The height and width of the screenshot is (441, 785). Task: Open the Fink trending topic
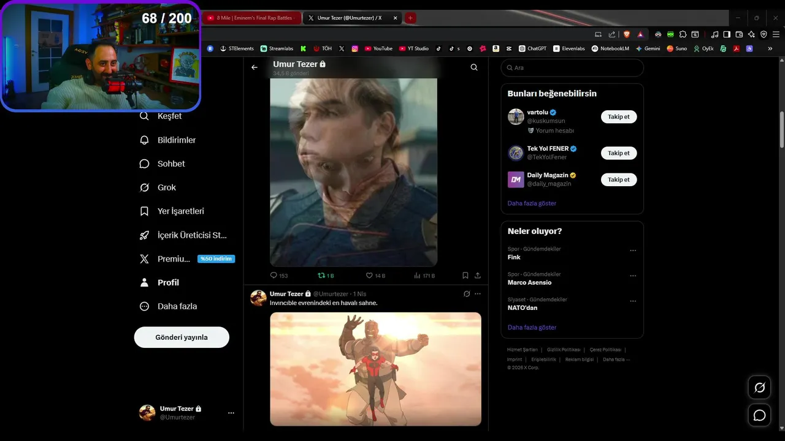[x=514, y=257]
